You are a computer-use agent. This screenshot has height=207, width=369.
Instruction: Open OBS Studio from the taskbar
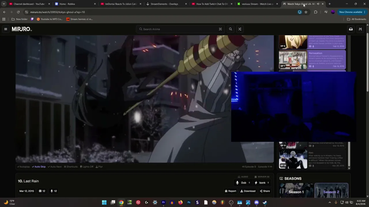click(231, 202)
